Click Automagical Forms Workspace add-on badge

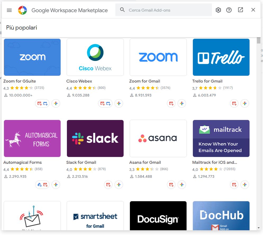tap(56, 185)
